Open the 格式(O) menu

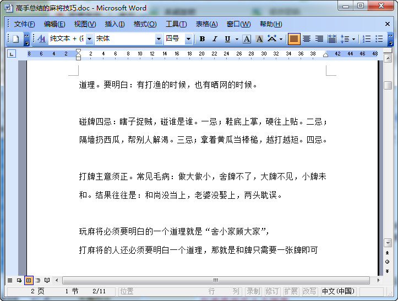click(x=145, y=24)
